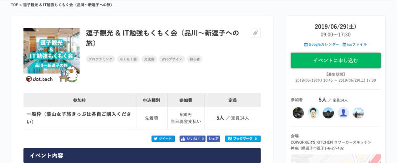Download the icsファイル calendar file

pyautogui.click(x=355, y=45)
